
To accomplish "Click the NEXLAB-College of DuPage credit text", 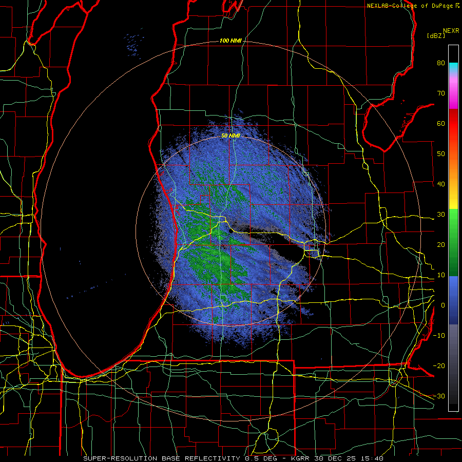I will tap(410, 6).
